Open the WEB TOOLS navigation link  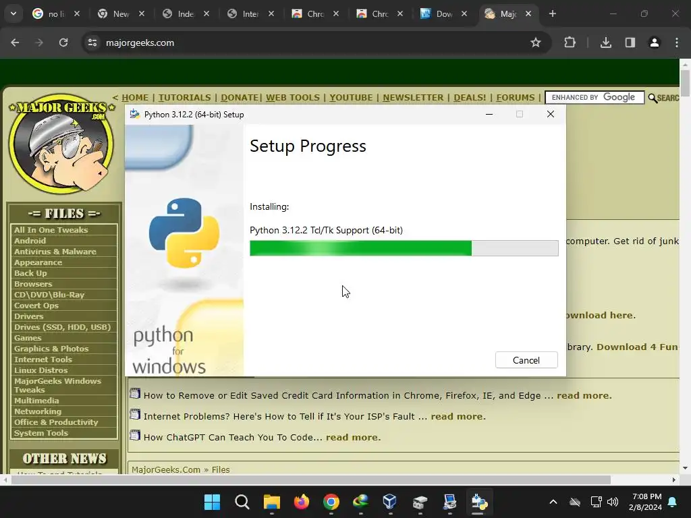coord(293,97)
